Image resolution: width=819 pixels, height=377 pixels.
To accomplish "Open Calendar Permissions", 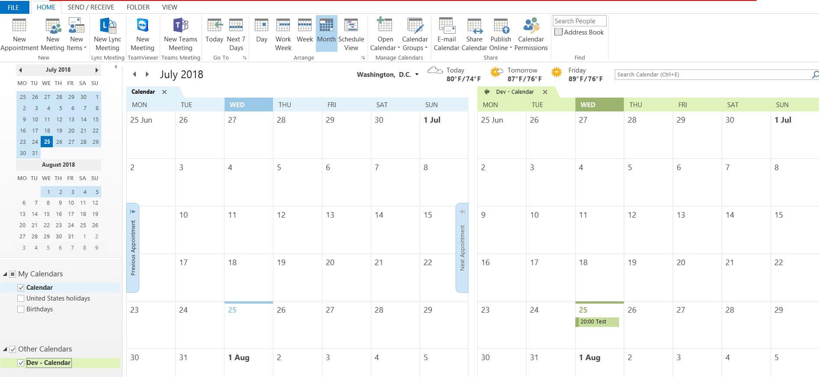I will [531, 35].
